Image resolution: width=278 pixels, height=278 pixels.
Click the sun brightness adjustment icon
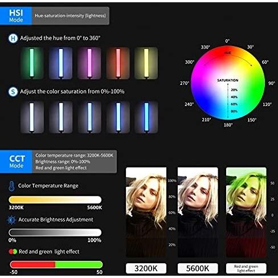(11, 220)
